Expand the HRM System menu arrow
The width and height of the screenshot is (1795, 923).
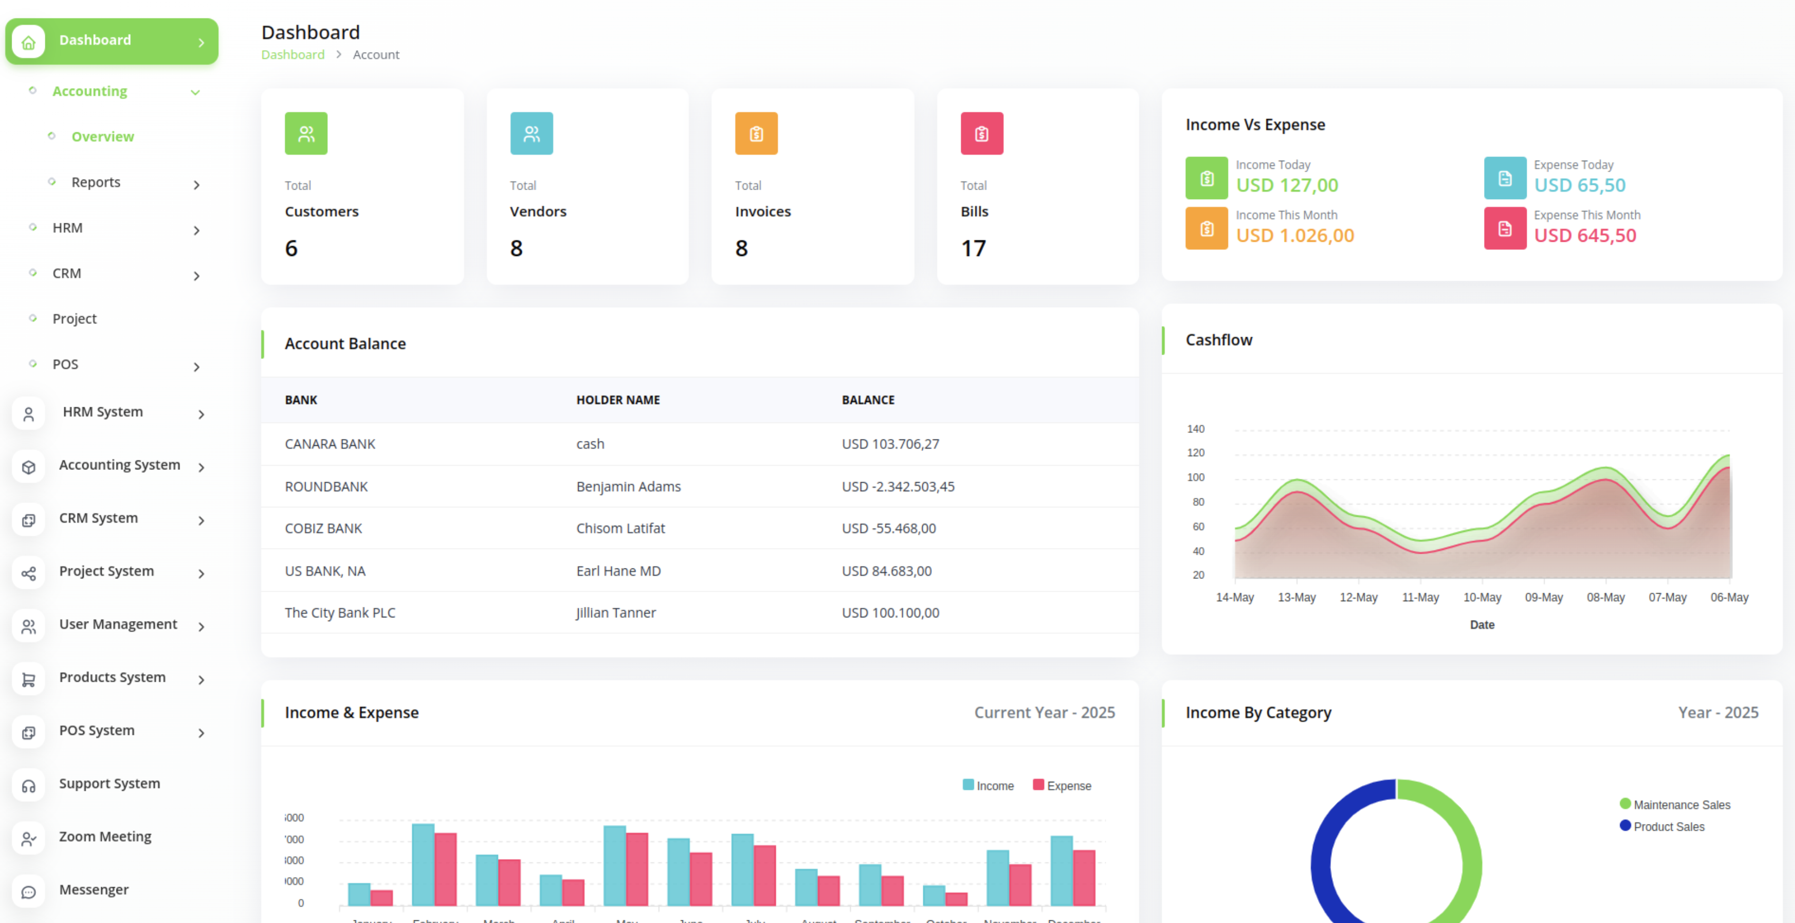tap(201, 415)
